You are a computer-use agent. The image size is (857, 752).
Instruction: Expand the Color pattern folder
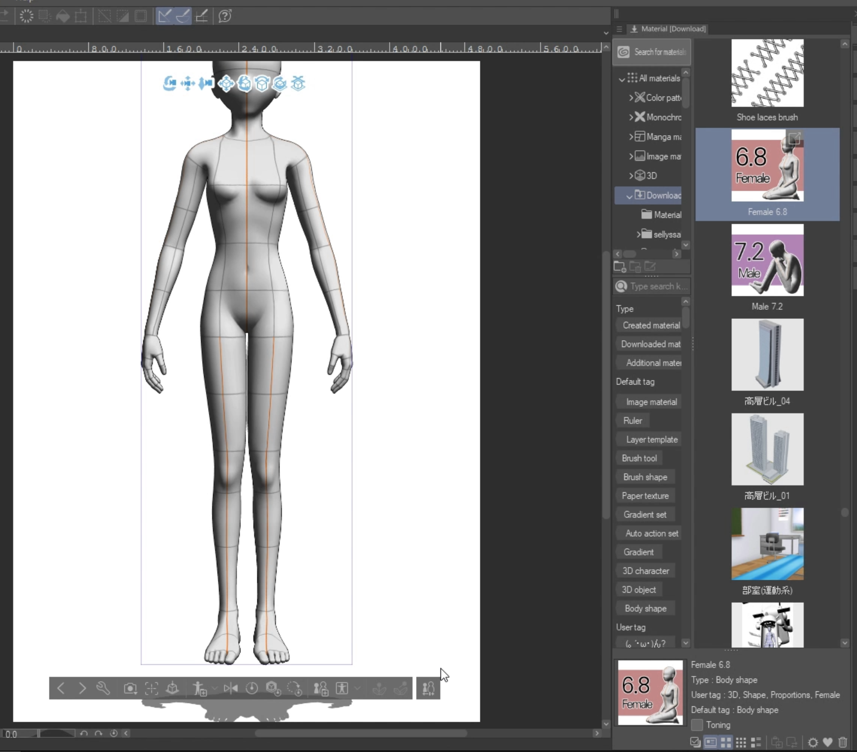point(631,97)
